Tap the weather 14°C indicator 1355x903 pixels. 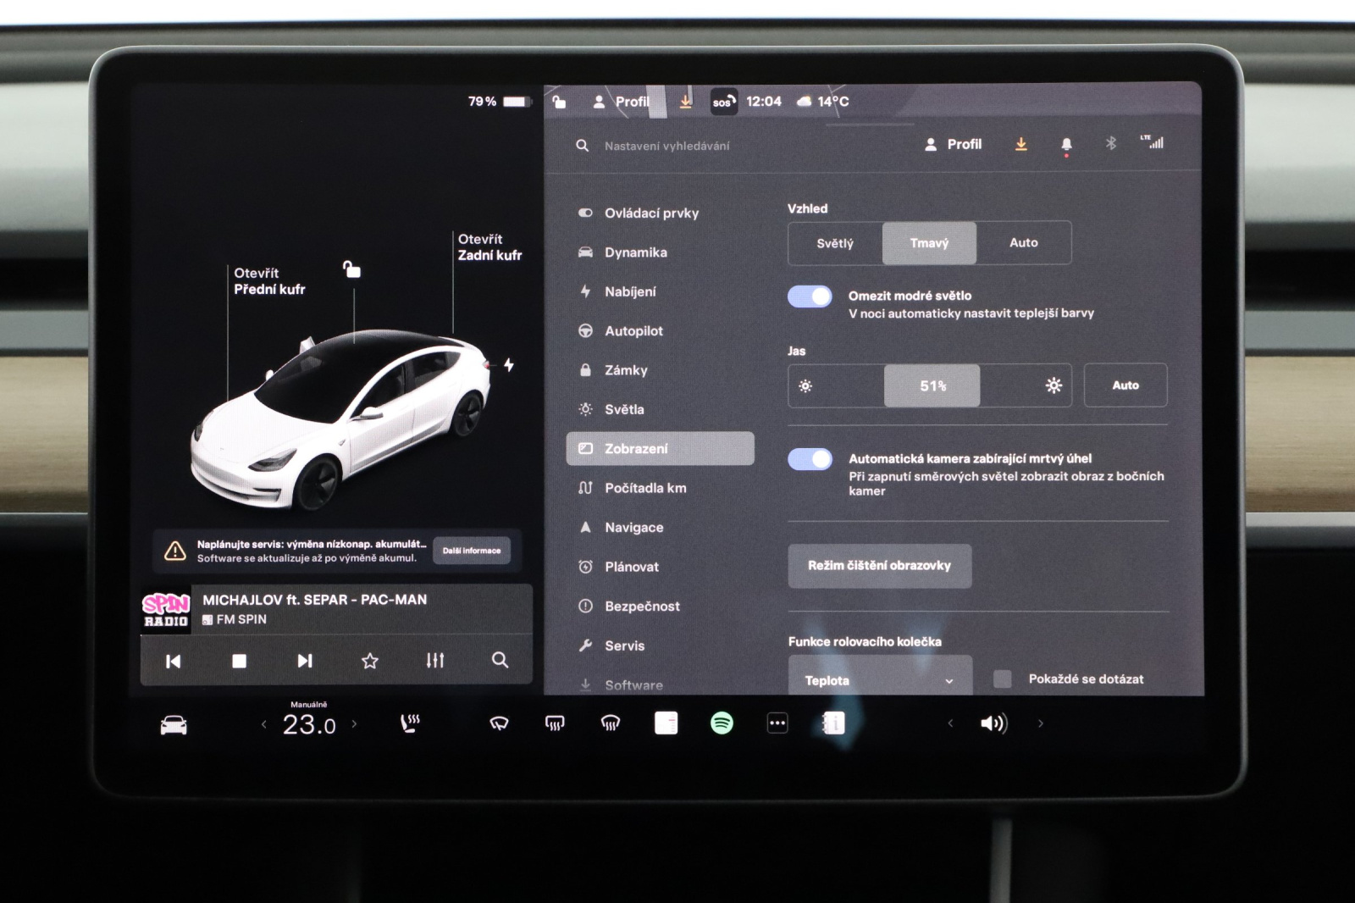click(x=823, y=102)
